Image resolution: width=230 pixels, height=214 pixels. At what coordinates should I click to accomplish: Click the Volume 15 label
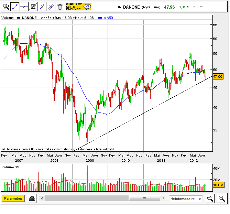click(10, 167)
